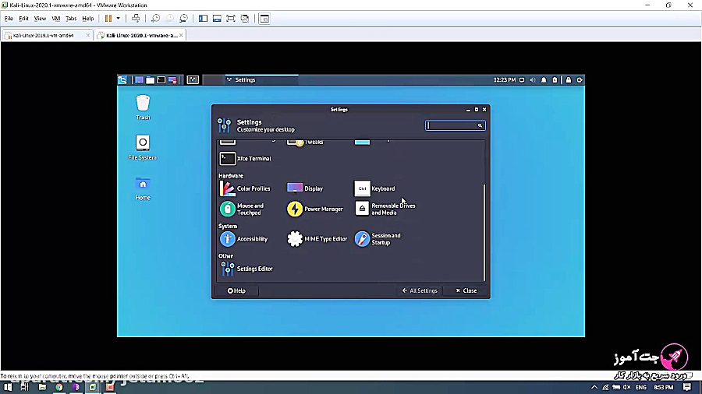Image resolution: width=702 pixels, height=394 pixels.
Task: Click the All Settings button
Action: pyautogui.click(x=420, y=290)
